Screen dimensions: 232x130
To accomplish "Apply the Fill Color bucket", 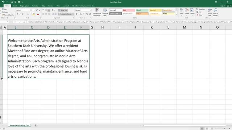I will click(34, 14).
